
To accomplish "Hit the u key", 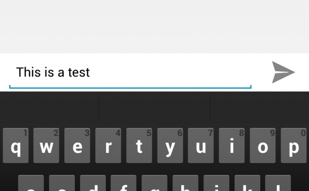I will pos(201,145).
